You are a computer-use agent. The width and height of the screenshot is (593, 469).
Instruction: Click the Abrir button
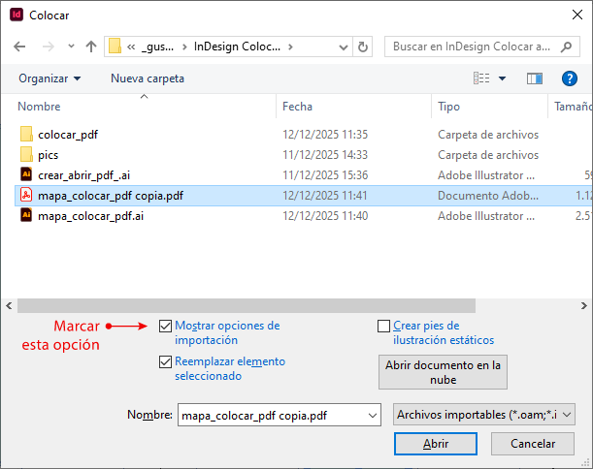pyautogui.click(x=436, y=444)
